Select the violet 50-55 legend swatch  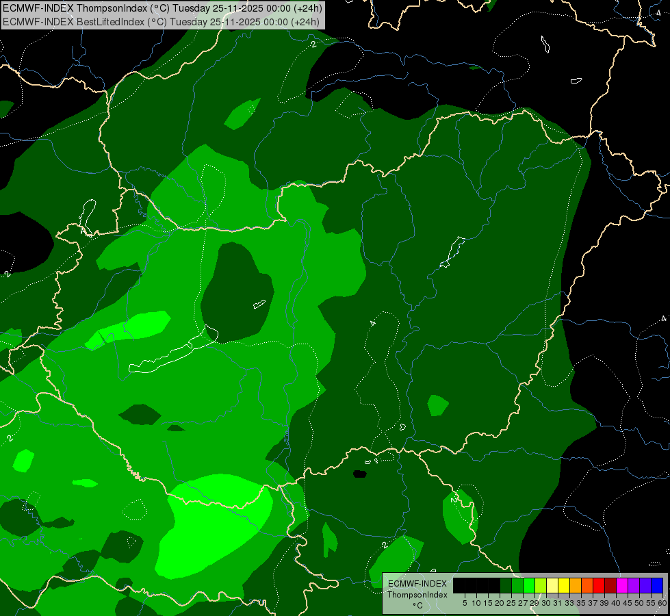point(645,585)
